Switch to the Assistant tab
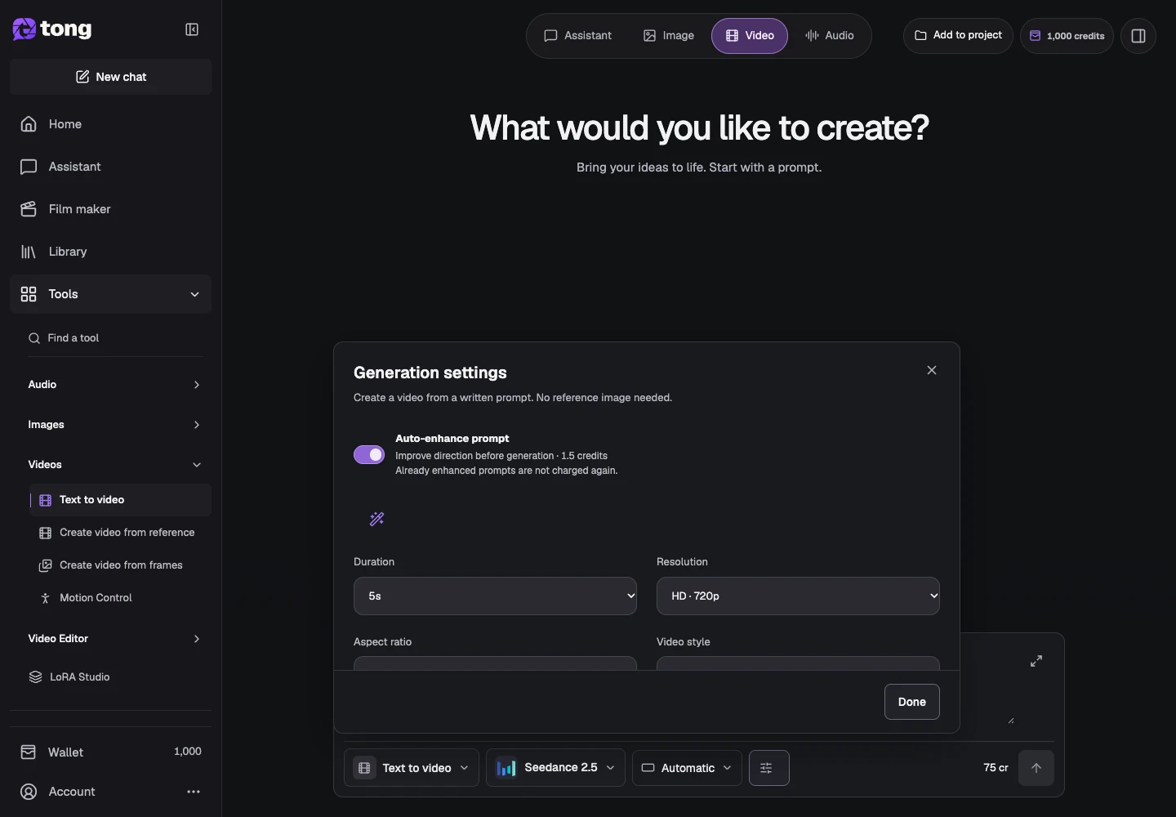The height and width of the screenshot is (817, 1176). click(x=577, y=36)
